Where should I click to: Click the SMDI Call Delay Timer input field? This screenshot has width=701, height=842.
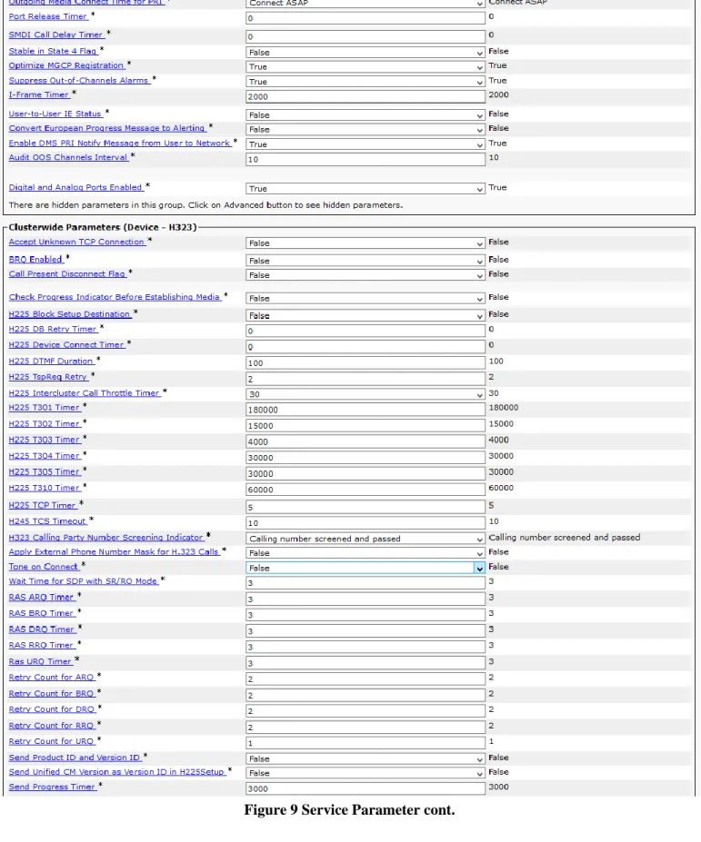click(366, 36)
